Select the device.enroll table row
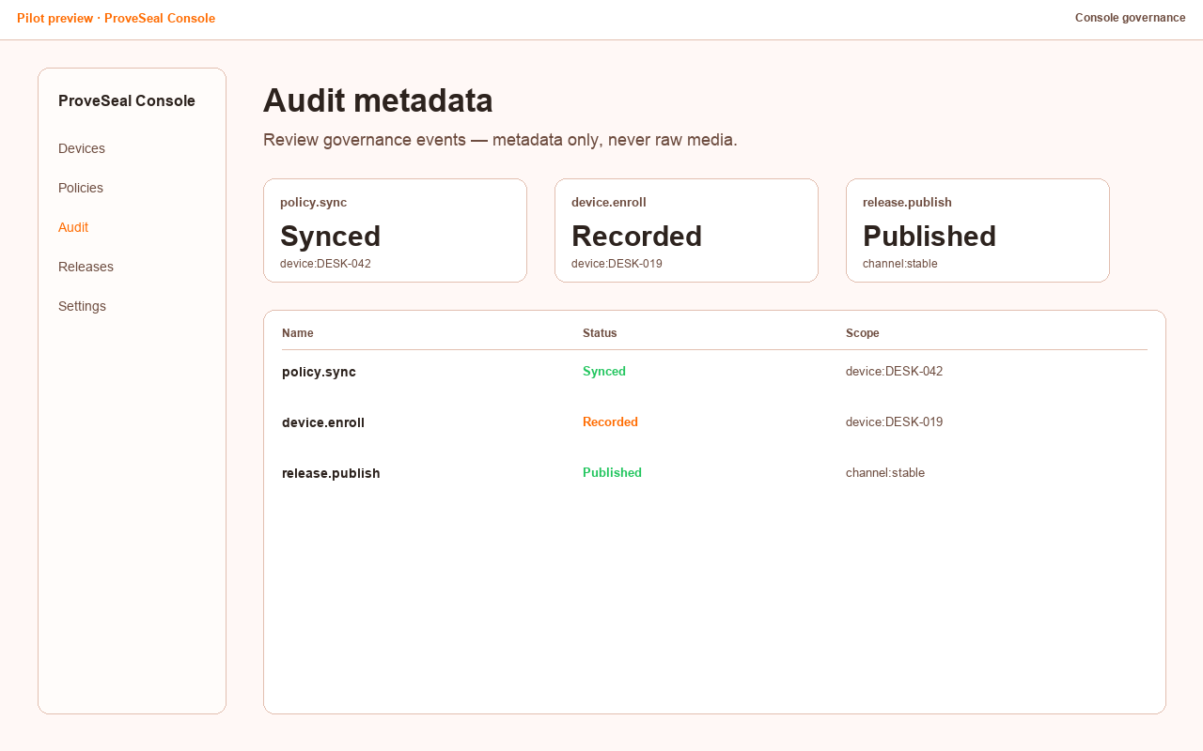 [714, 422]
